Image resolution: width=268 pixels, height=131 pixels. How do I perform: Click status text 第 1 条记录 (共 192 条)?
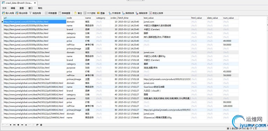(x=242, y=129)
